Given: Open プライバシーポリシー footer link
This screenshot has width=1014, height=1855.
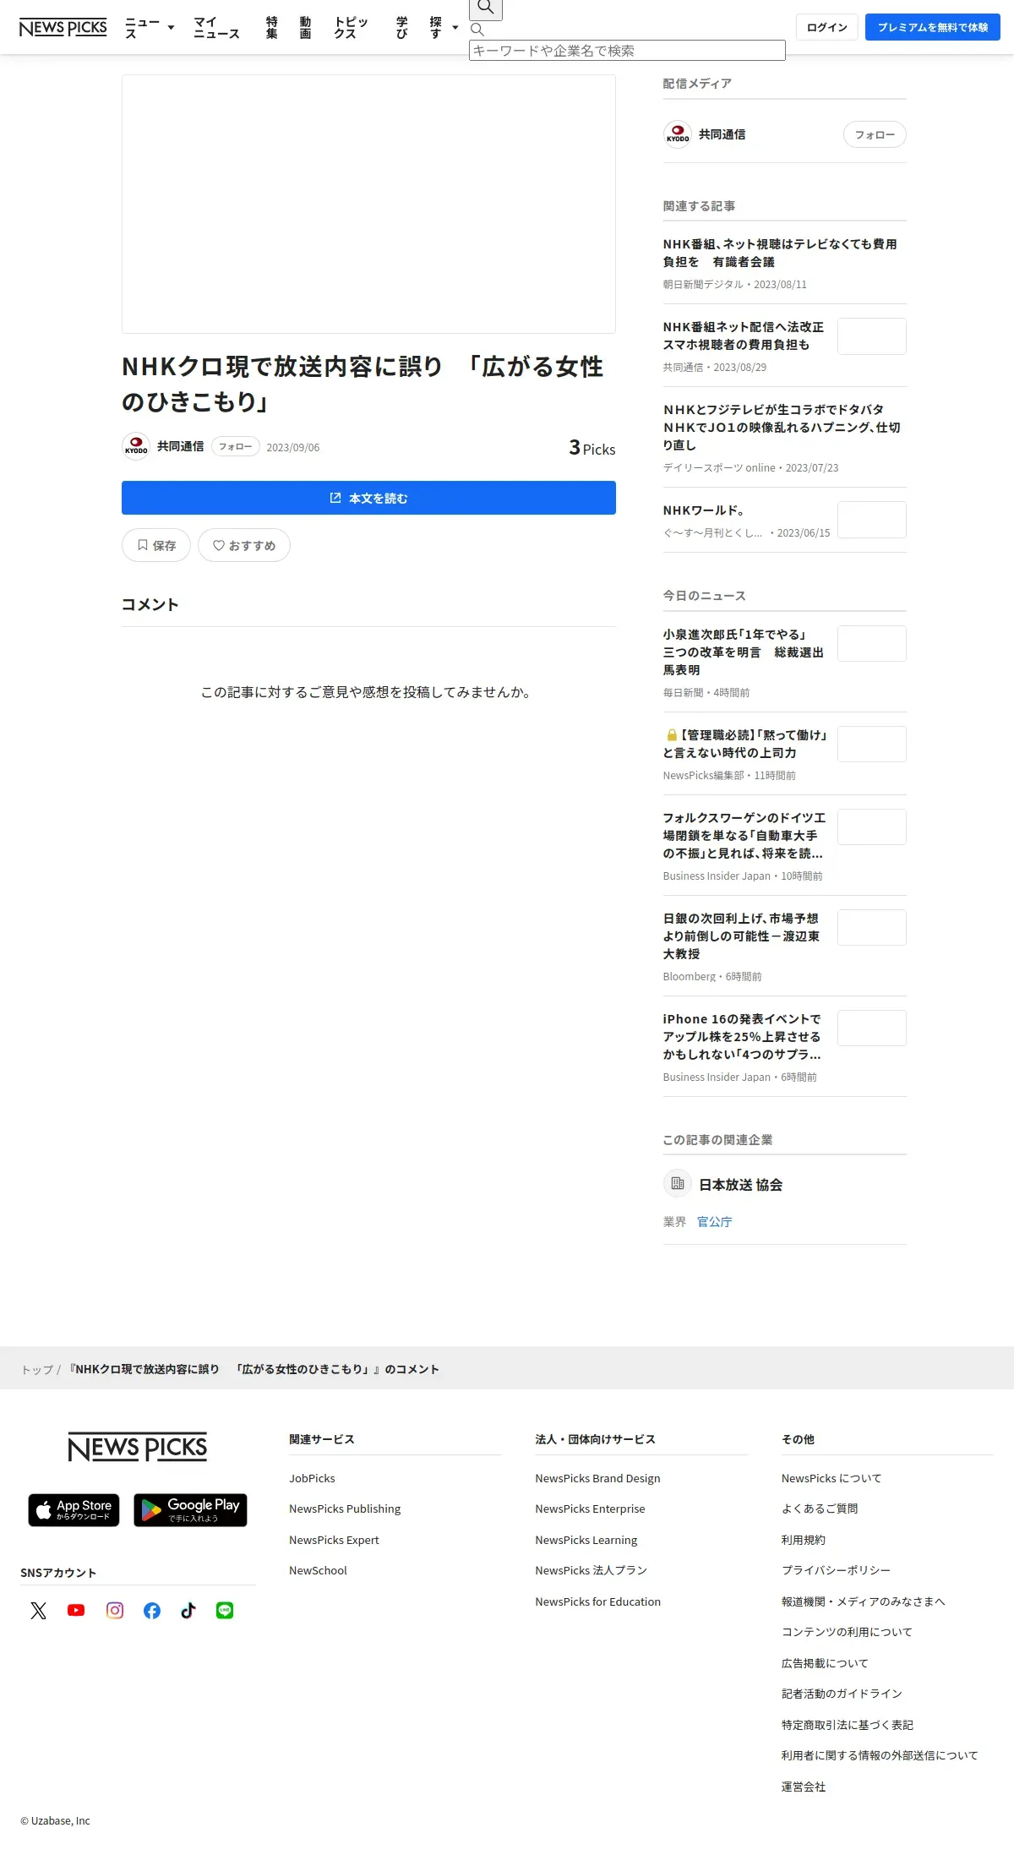Looking at the screenshot, I should tap(836, 1570).
